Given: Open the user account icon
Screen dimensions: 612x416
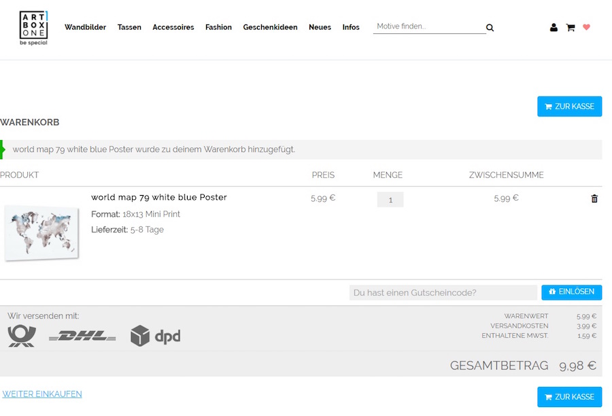Looking at the screenshot, I should (554, 28).
